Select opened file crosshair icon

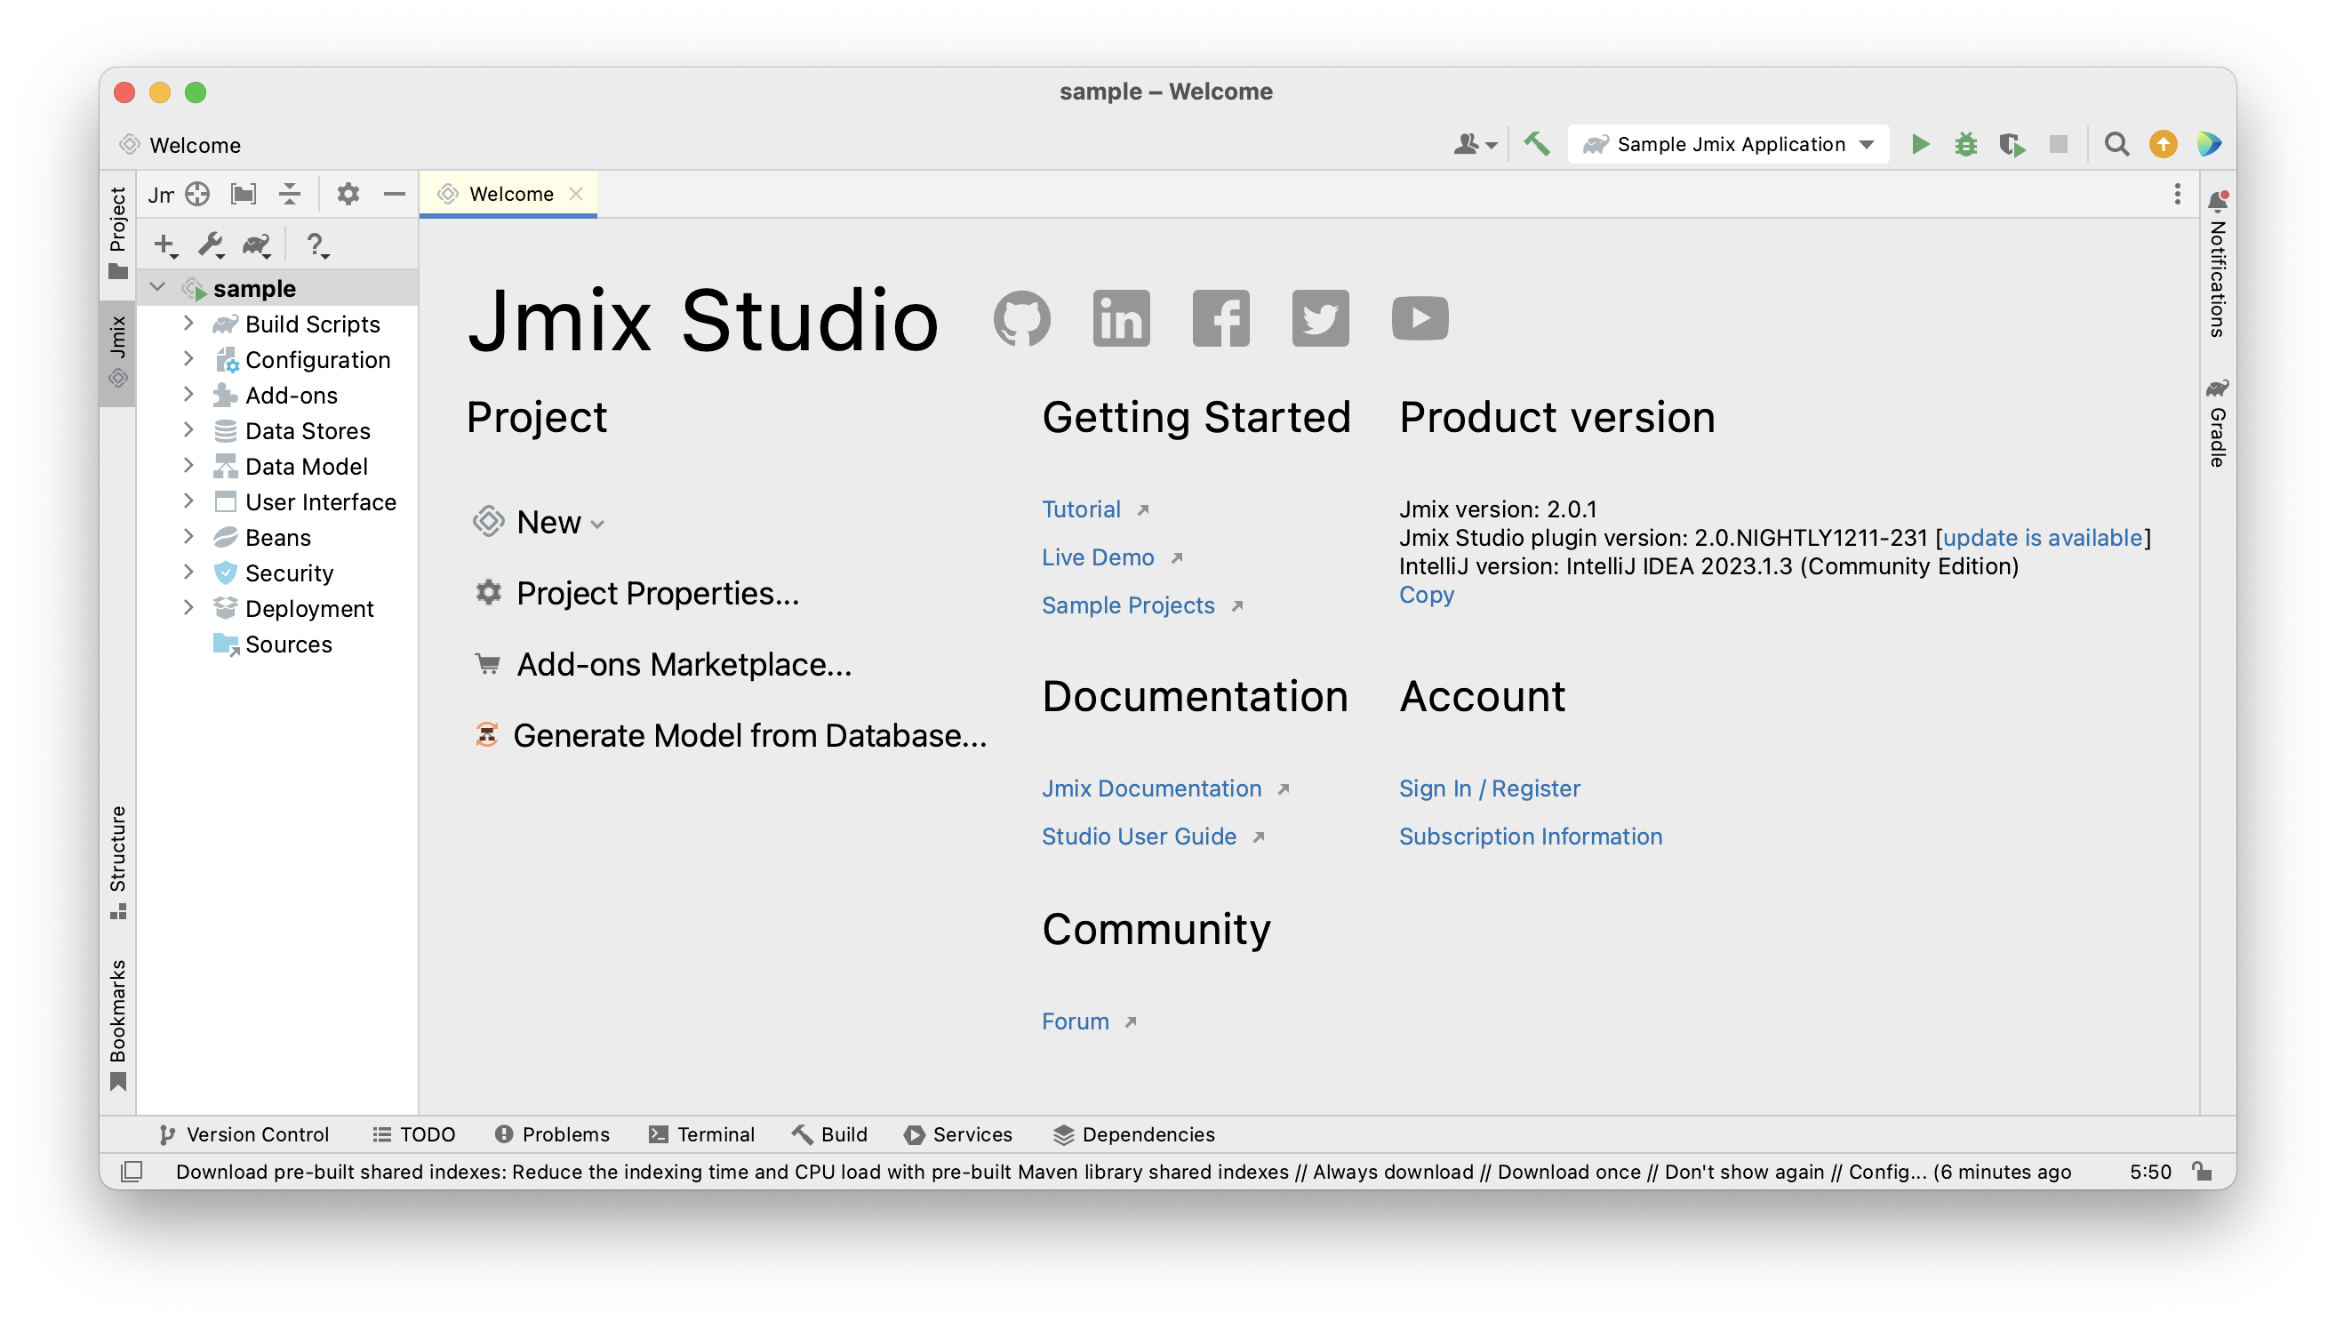pos(197,194)
